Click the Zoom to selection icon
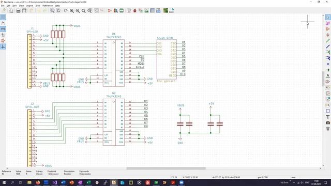This screenshot has width=331, height=186. click(x=89, y=10)
